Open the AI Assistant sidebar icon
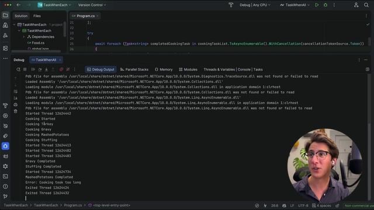This screenshot has height=210, width=374. tap(5, 26)
